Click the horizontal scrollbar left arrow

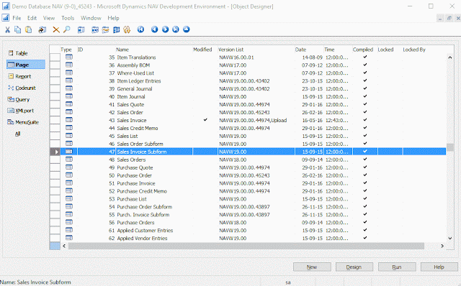tap(64, 246)
